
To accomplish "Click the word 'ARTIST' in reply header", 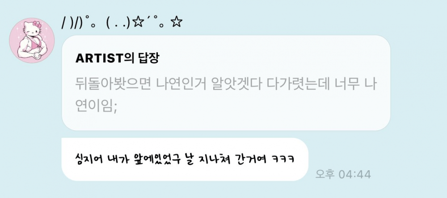I will [x=99, y=58].
